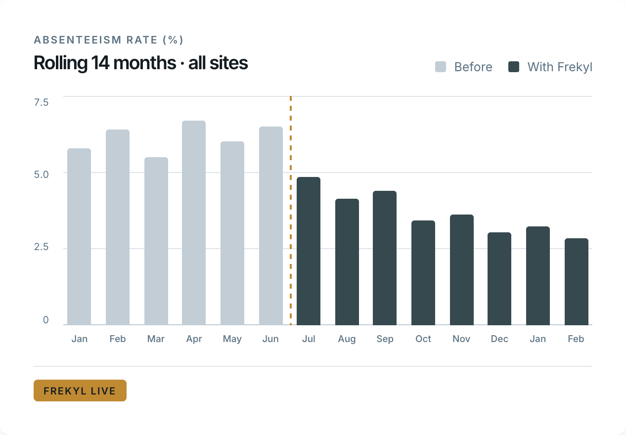This screenshot has width=626, height=435.
Task: Select the Aug bar
Action: [347, 262]
